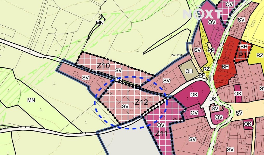Click the OH label on beige plot
This screenshot has height=155, width=264.
pos(189,71)
